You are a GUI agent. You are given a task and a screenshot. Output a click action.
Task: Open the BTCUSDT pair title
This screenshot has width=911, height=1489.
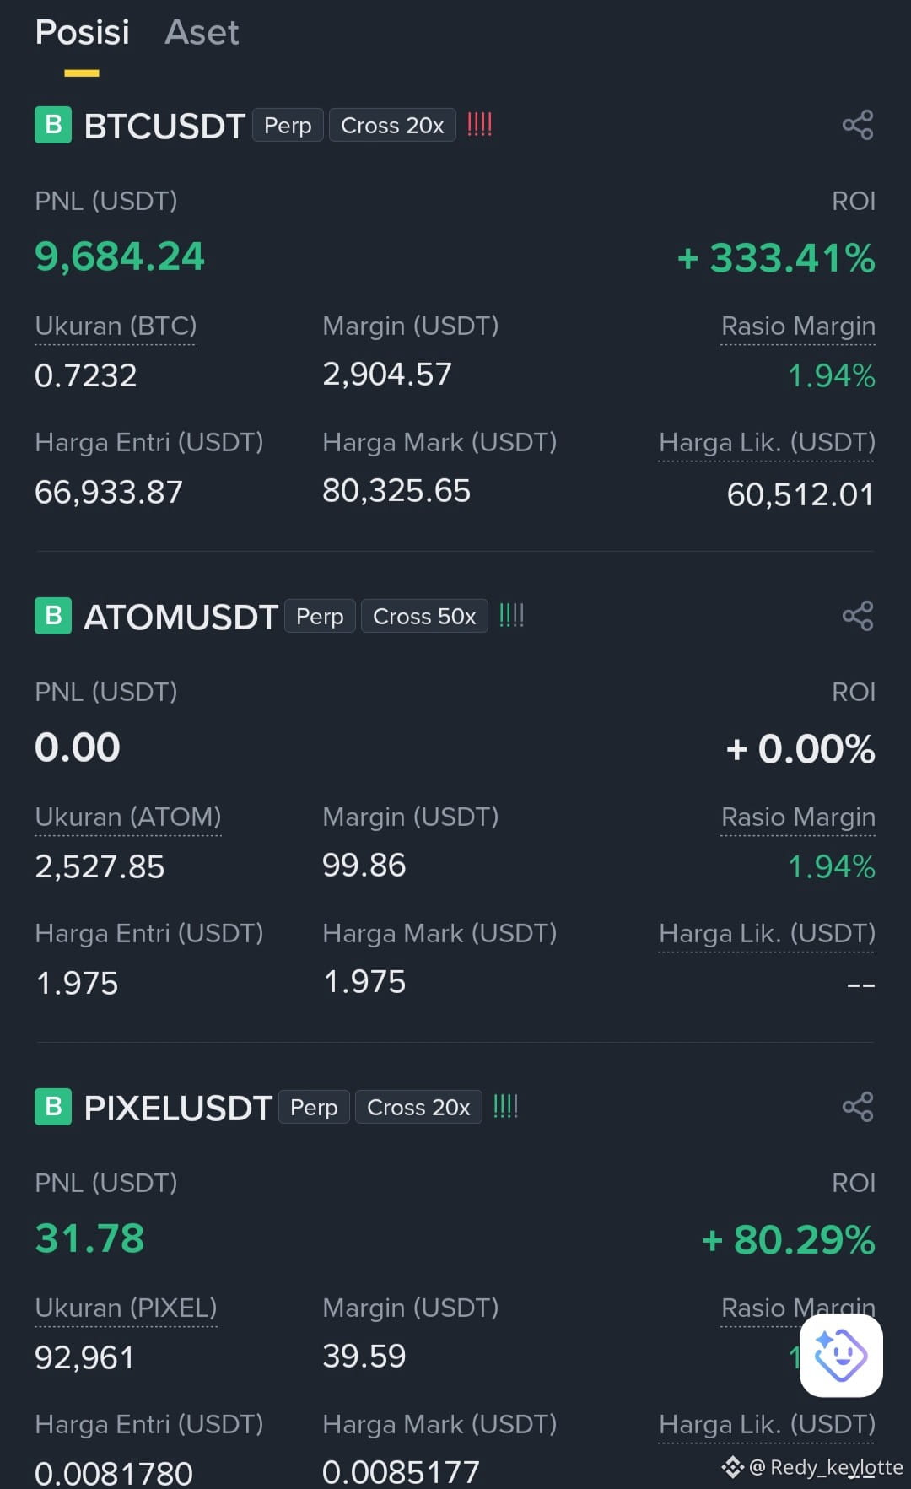pos(164,127)
